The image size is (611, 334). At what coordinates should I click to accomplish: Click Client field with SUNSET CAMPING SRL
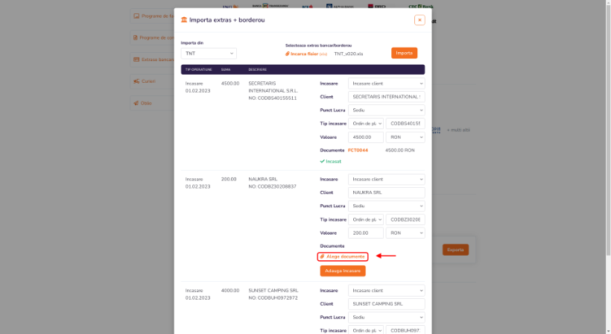(x=386, y=304)
